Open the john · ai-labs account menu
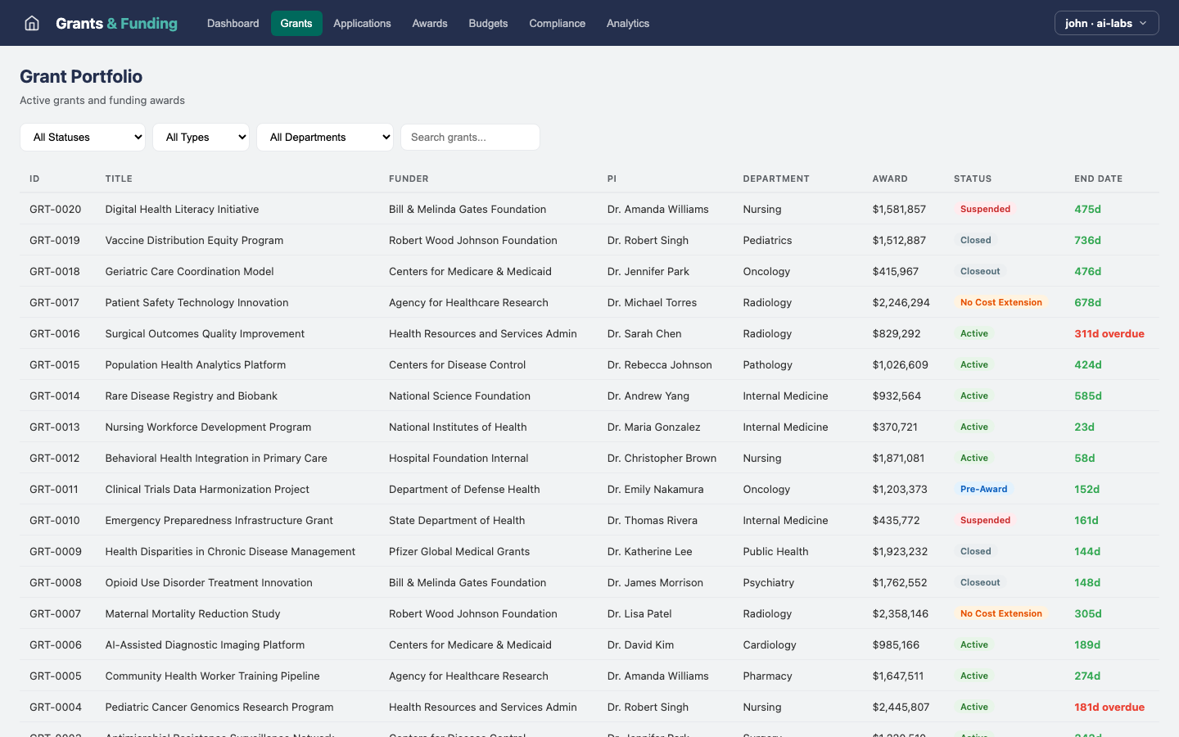The height and width of the screenshot is (737, 1179). click(1106, 23)
